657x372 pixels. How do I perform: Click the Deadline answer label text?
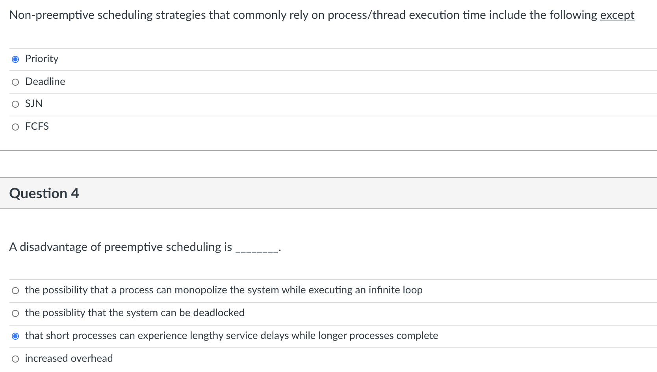coord(45,82)
